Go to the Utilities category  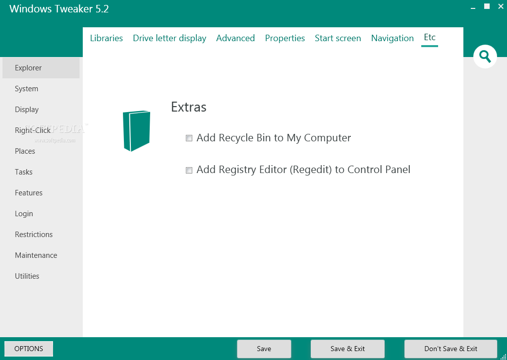(27, 276)
